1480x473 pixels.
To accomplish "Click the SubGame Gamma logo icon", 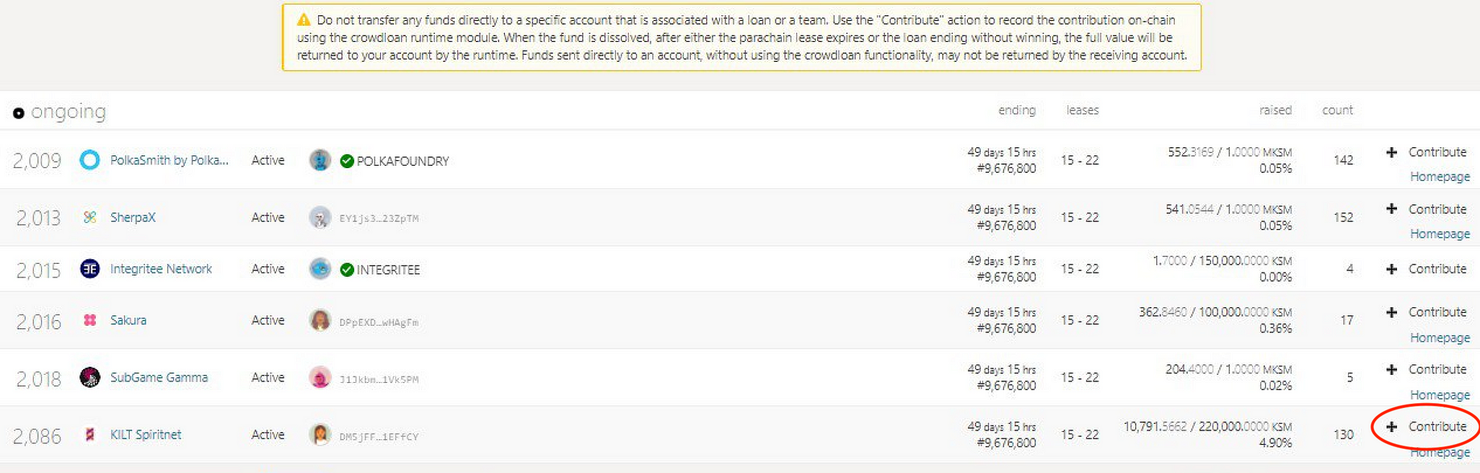I will pos(89,377).
